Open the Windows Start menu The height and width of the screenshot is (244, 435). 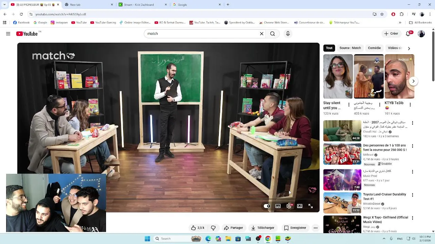(147, 239)
